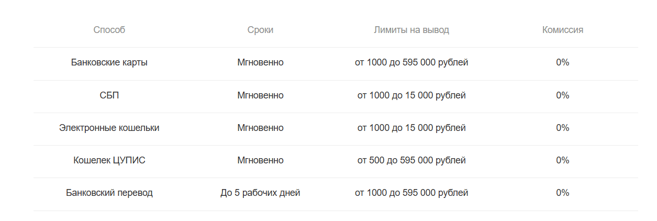Click the "Комиссия" column header
The width and height of the screenshot is (657, 221).
(x=563, y=30)
